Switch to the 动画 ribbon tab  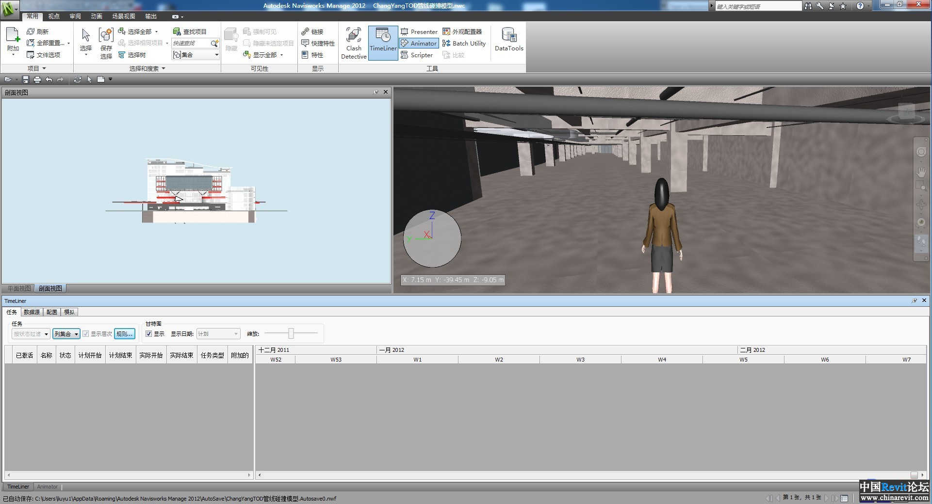point(97,16)
